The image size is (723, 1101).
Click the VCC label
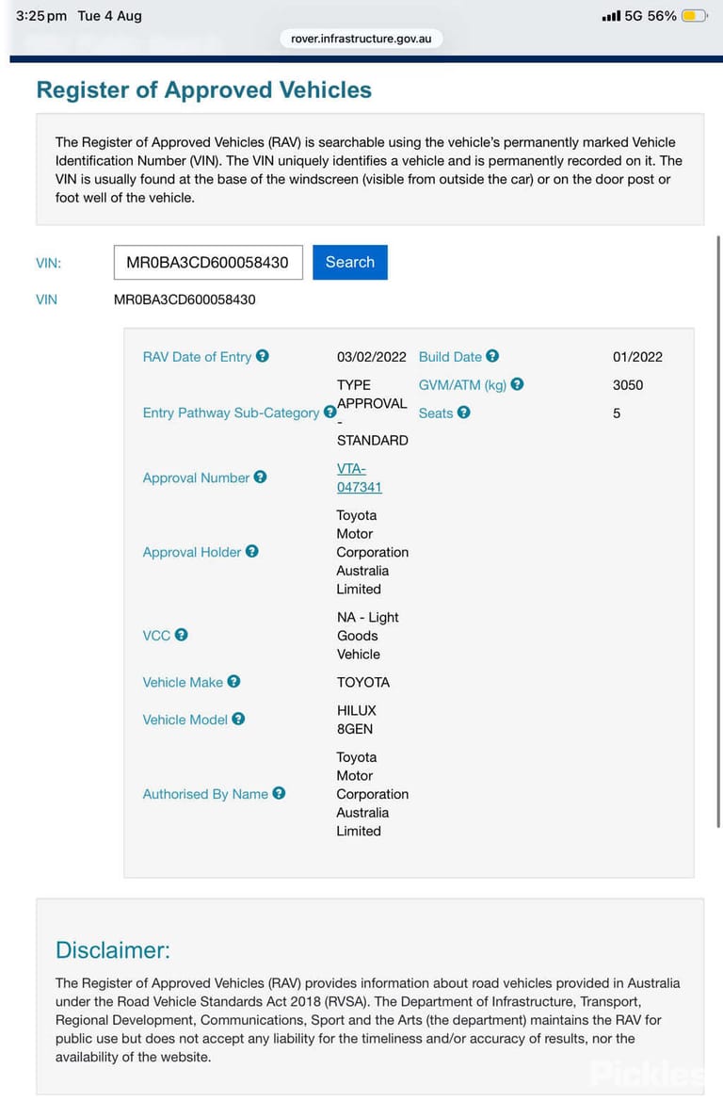(x=156, y=636)
